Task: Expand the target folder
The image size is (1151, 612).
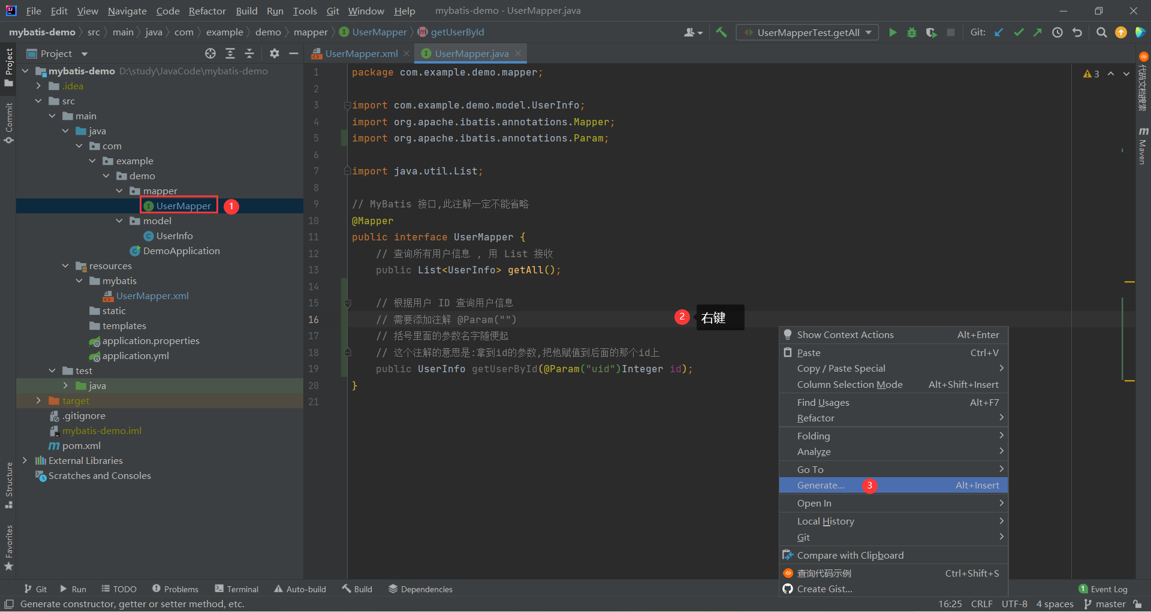Action: pos(38,400)
